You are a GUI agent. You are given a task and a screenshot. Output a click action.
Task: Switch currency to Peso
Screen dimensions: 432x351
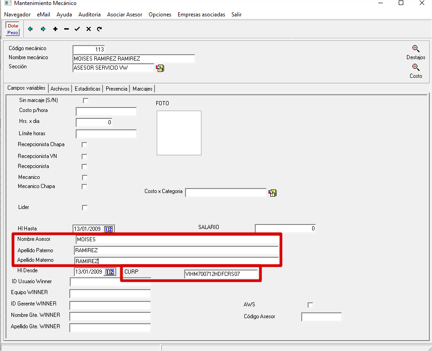tap(13, 32)
